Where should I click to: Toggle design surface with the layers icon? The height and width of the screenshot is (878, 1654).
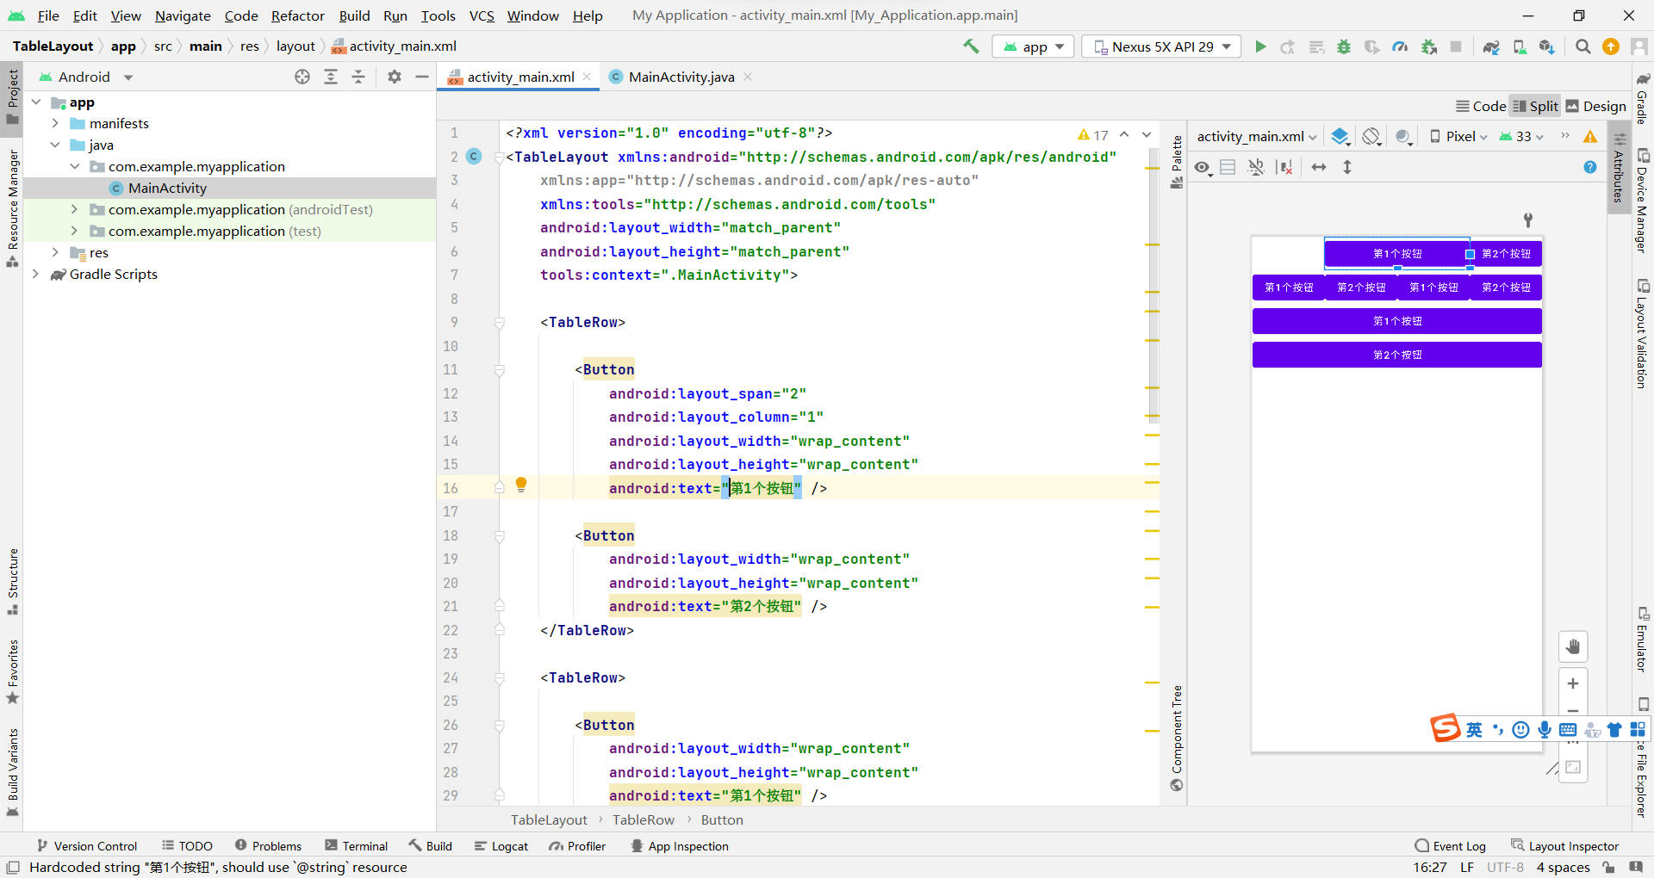[x=1340, y=136]
